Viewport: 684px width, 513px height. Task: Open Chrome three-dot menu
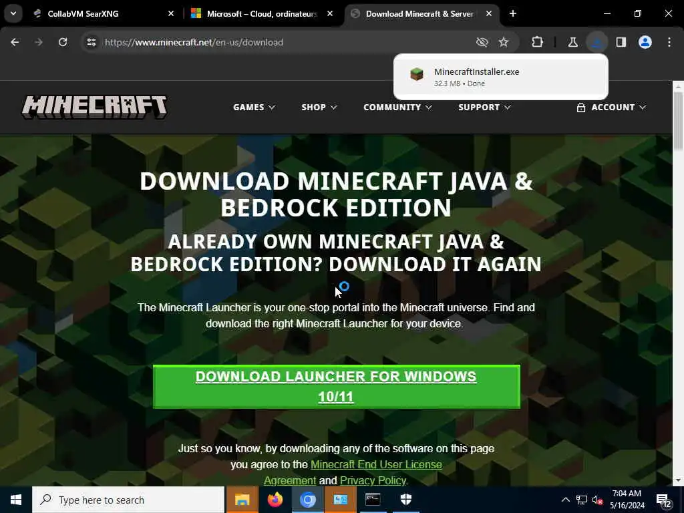pyautogui.click(x=669, y=42)
